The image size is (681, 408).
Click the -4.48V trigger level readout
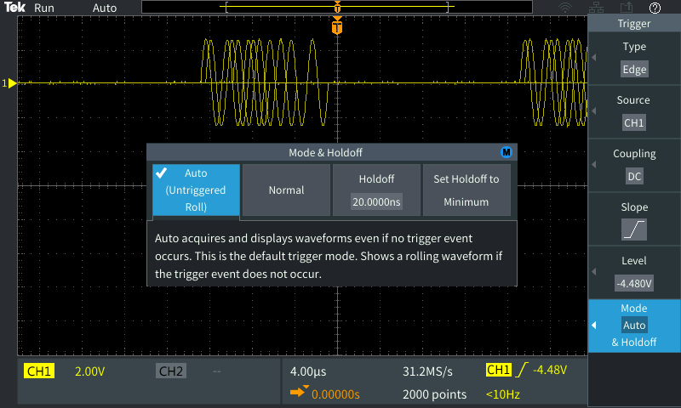click(550, 370)
